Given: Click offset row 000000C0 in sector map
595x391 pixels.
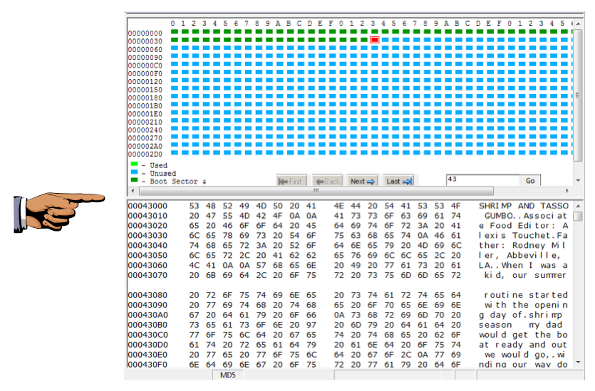Looking at the screenshot, I should pyautogui.click(x=145, y=66).
